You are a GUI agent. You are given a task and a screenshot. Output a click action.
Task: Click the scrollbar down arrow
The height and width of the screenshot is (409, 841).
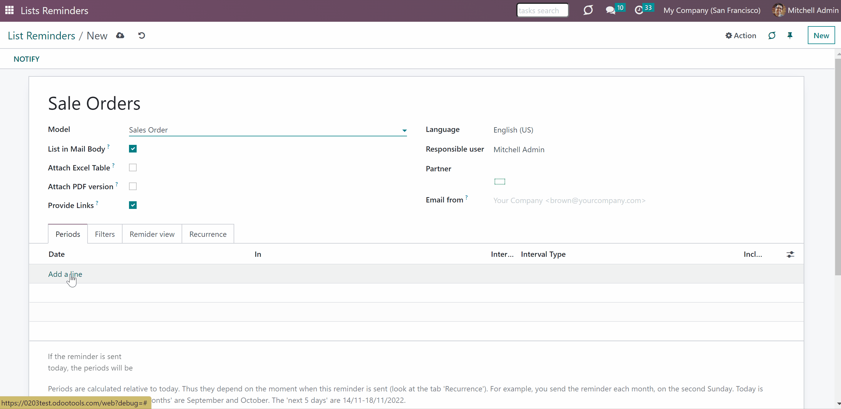tap(838, 404)
